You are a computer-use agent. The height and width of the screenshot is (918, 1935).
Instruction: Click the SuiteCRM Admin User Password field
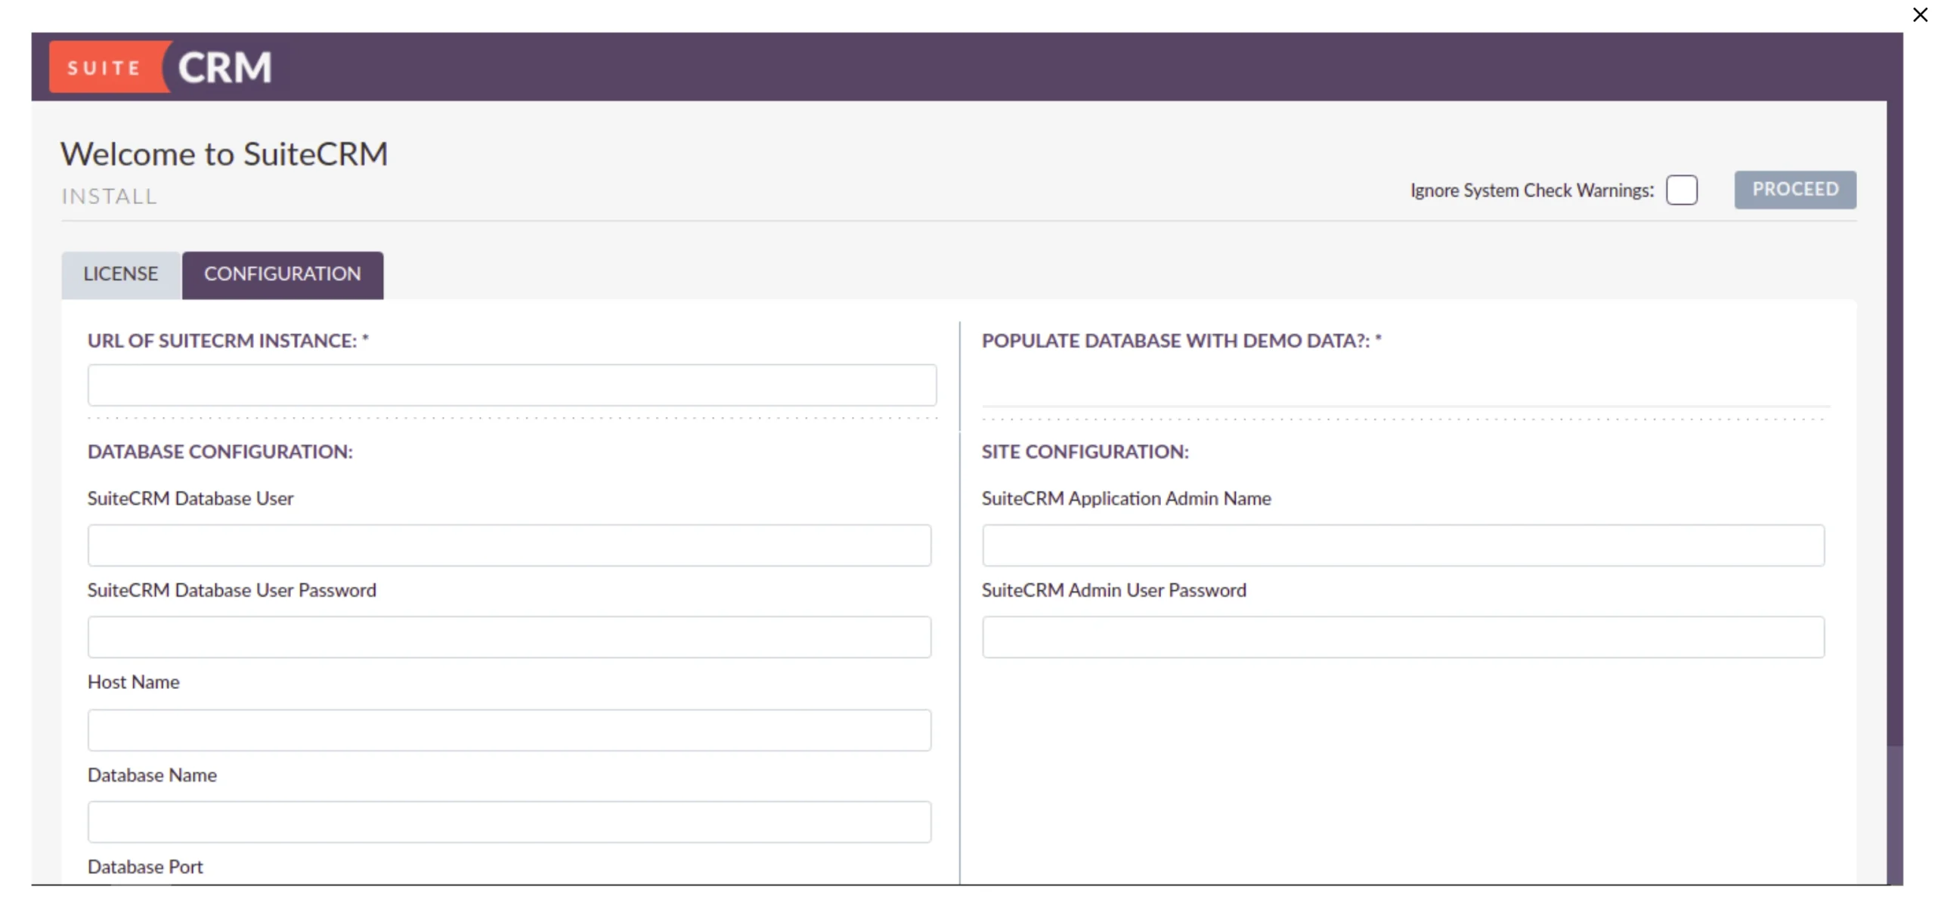1403,637
